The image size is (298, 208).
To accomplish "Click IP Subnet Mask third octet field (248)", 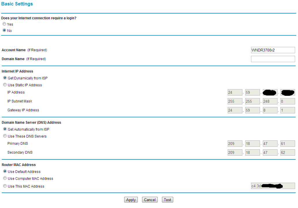I will pyautogui.click(x=270, y=101).
